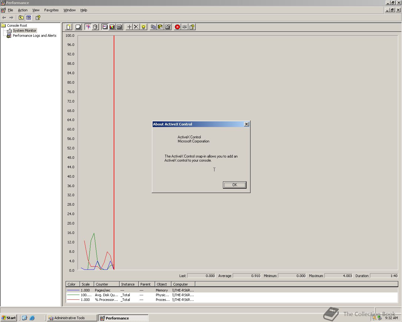Click the Add counter plus icon
The width and height of the screenshot is (402, 322).
pos(129,27)
